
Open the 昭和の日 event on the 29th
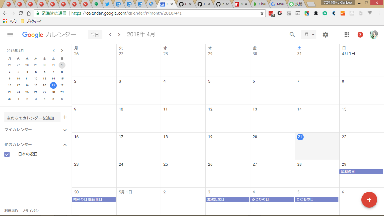361,172
